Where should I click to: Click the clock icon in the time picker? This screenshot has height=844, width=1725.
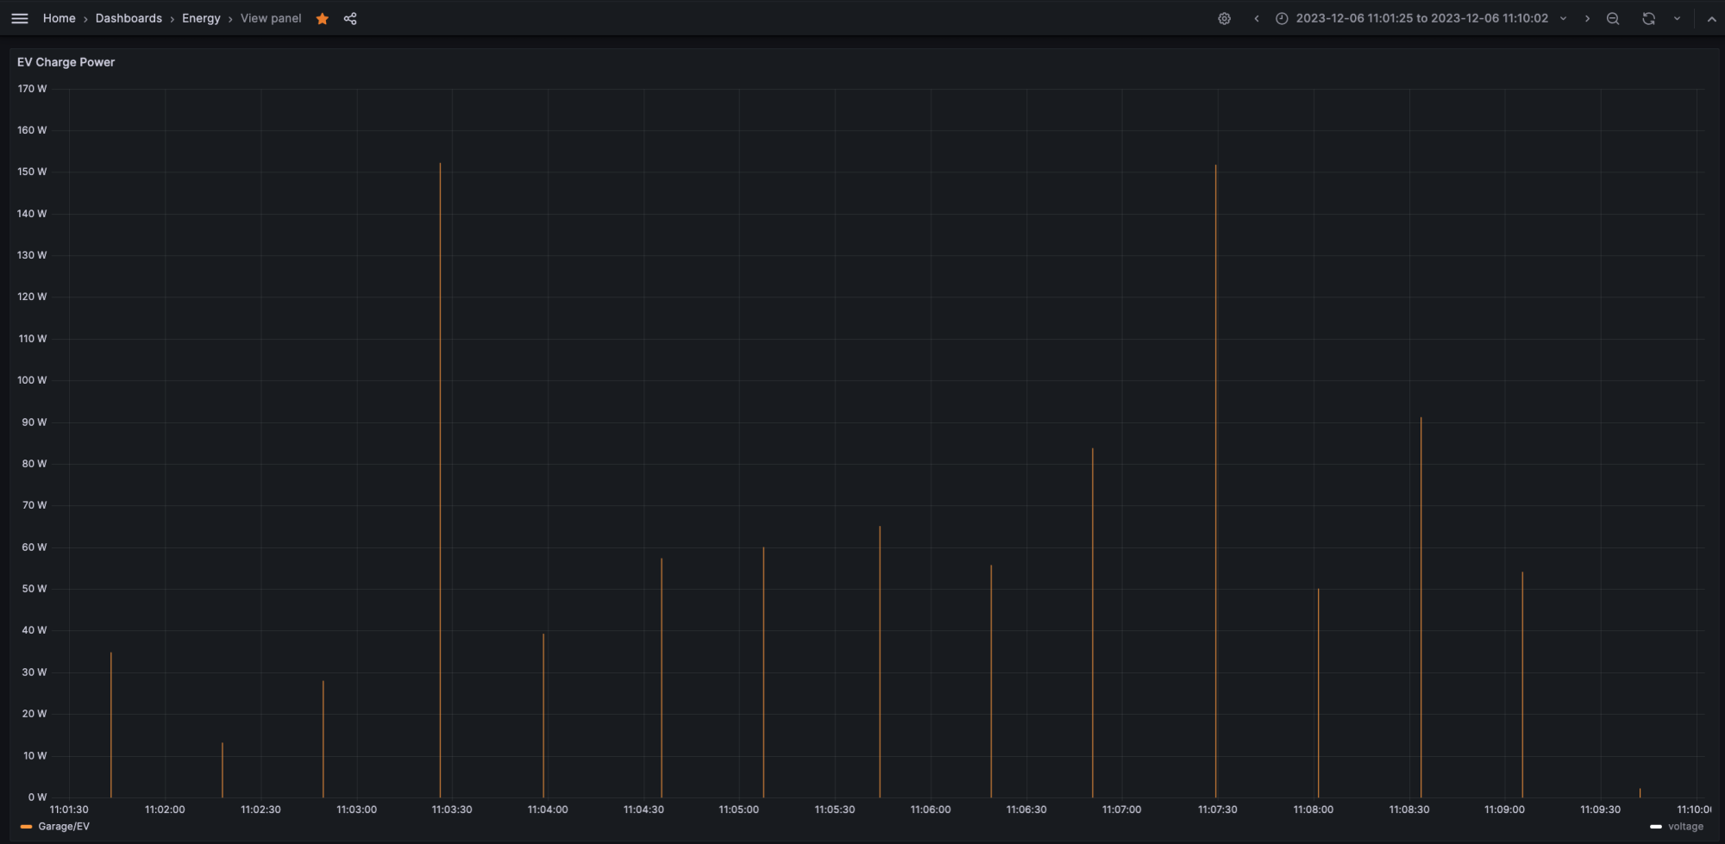pyautogui.click(x=1282, y=18)
